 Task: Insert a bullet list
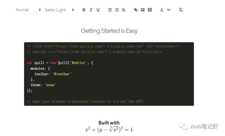tap(117, 10)
